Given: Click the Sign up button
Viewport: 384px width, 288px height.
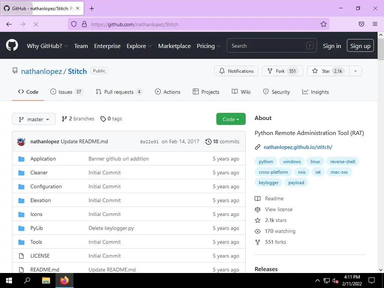Looking at the screenshot, I should click(360, 45).
